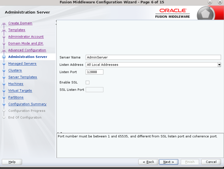224x169 pixels.
Task: Focus the Listen Port field
Action: pyautogui.click(x=94, y=72)
